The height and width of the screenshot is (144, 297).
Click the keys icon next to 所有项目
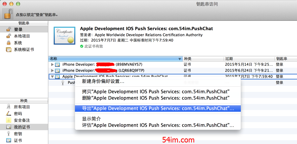click(8, 107)
